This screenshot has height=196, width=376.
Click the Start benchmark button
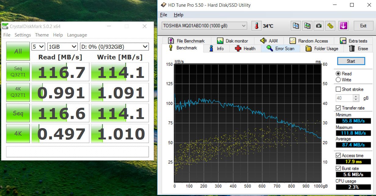351,61
